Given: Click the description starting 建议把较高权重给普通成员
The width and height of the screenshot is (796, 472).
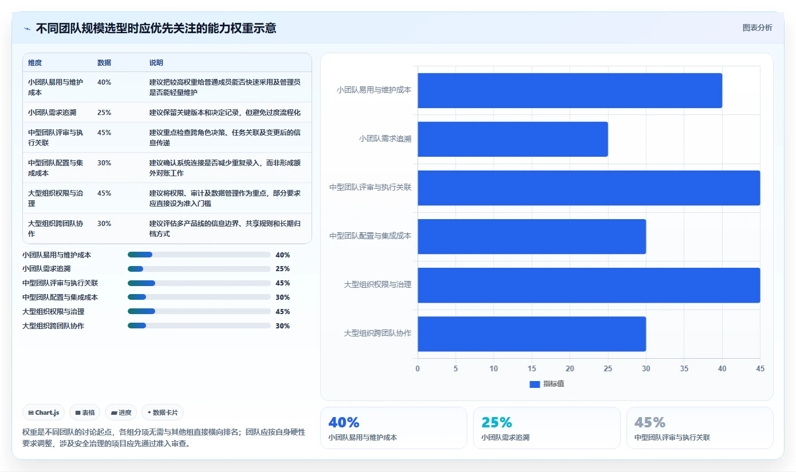Looking at the screenshot, I should coord(225,87).
